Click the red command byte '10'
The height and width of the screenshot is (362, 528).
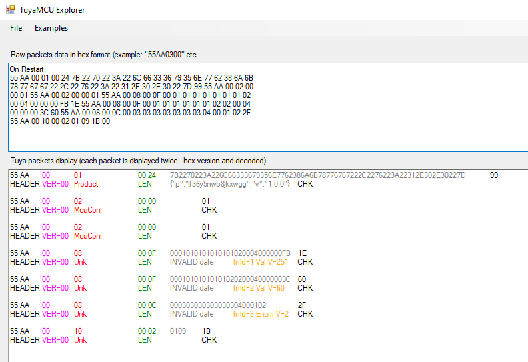coord(78,331)
